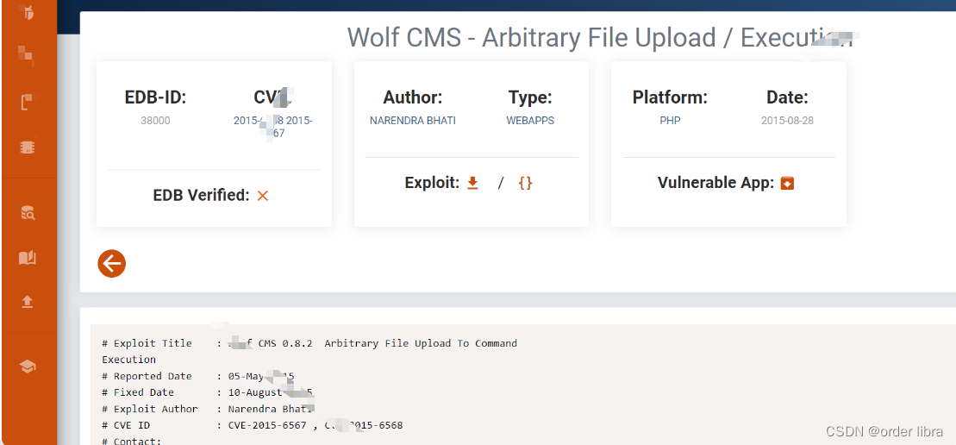The width and height of the screenshot is (956, 445).
Task: Download the Vulnerable App archive icon
Action: point(787,183)
